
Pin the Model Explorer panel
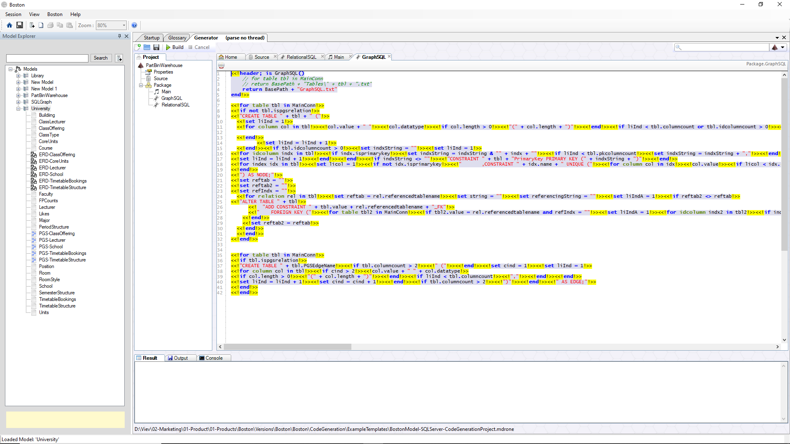[x=119, y=36]
